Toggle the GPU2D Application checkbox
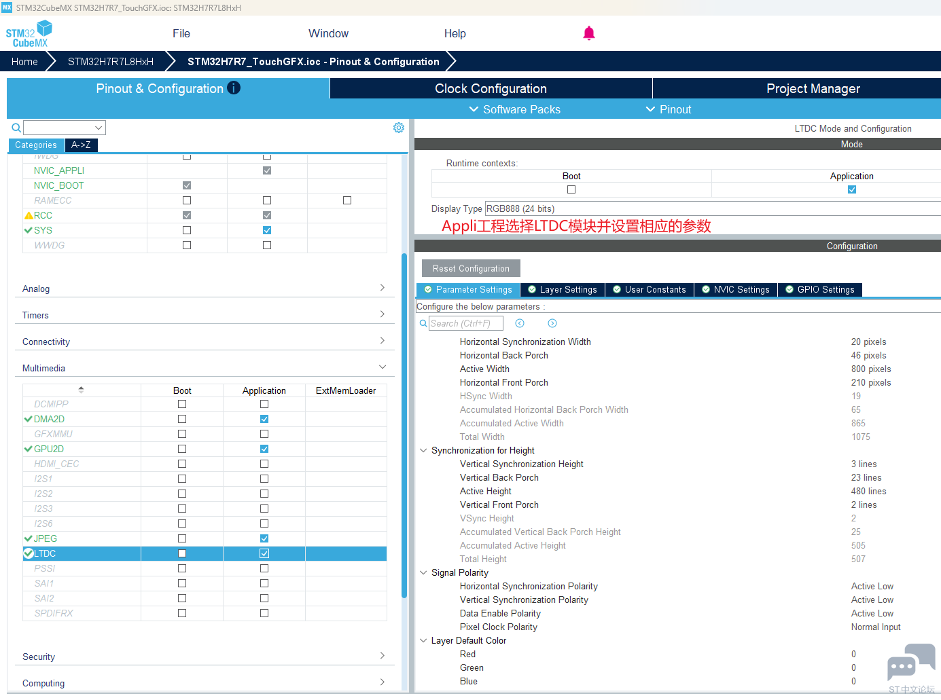This screenshot has height=700, width=941. pos(264,449)
